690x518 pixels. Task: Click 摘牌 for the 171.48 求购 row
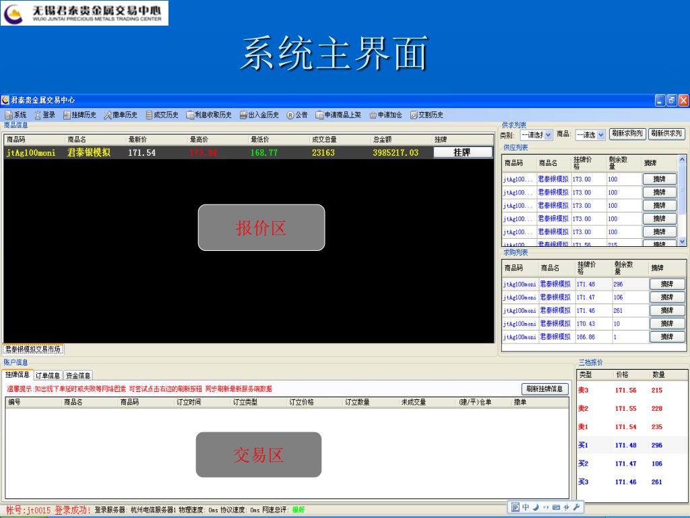pyautogui.click(x=667, y=284)
